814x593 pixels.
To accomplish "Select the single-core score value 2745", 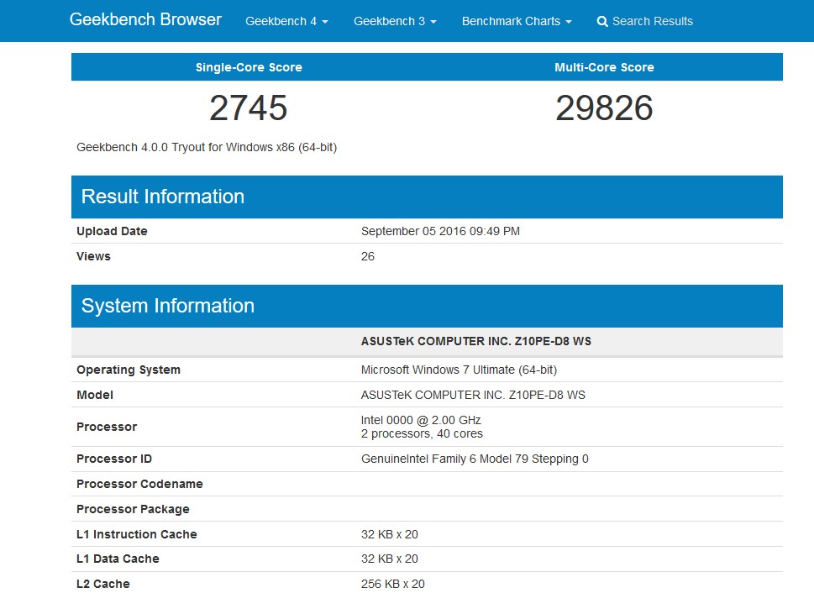I will pos(248,108).
